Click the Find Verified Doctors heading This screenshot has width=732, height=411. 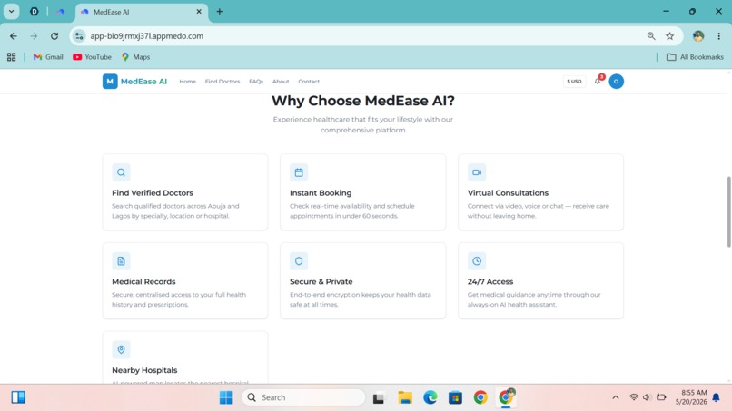click(153, 193)
